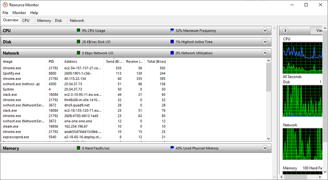Click the green CPU Usage indicator square

[x=78, y=31]
